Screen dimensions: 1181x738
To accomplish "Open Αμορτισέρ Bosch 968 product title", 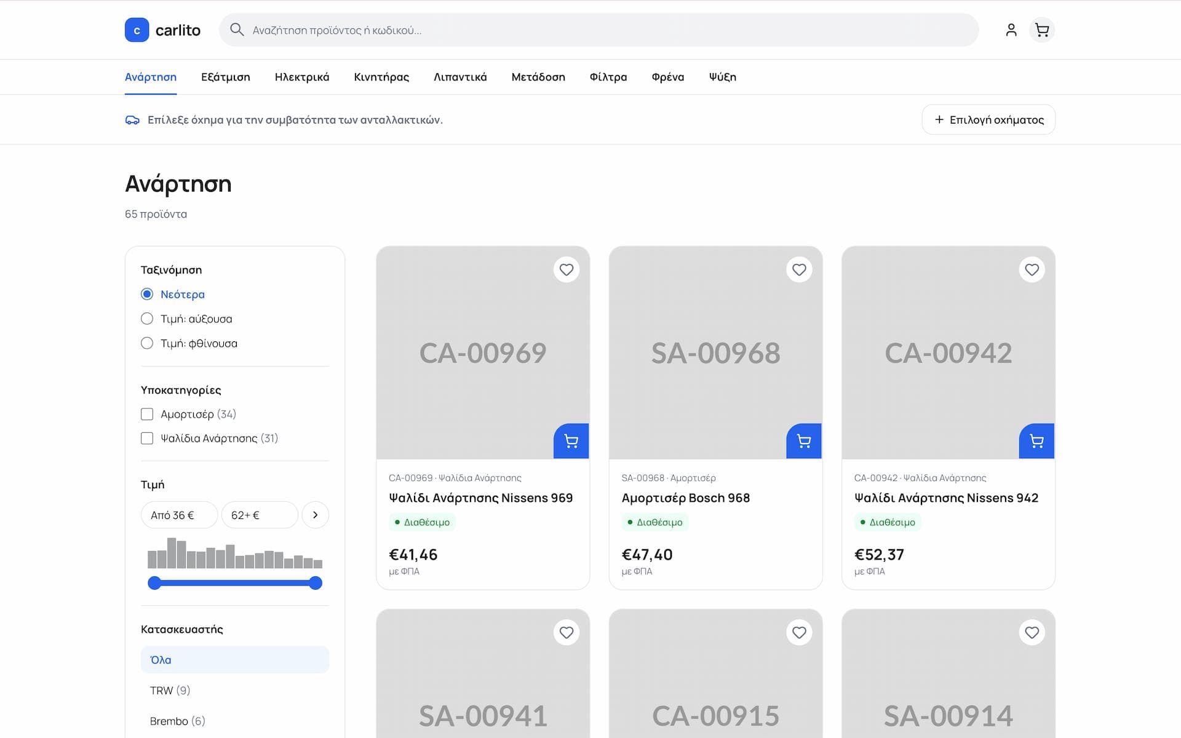I will (686, 498).
